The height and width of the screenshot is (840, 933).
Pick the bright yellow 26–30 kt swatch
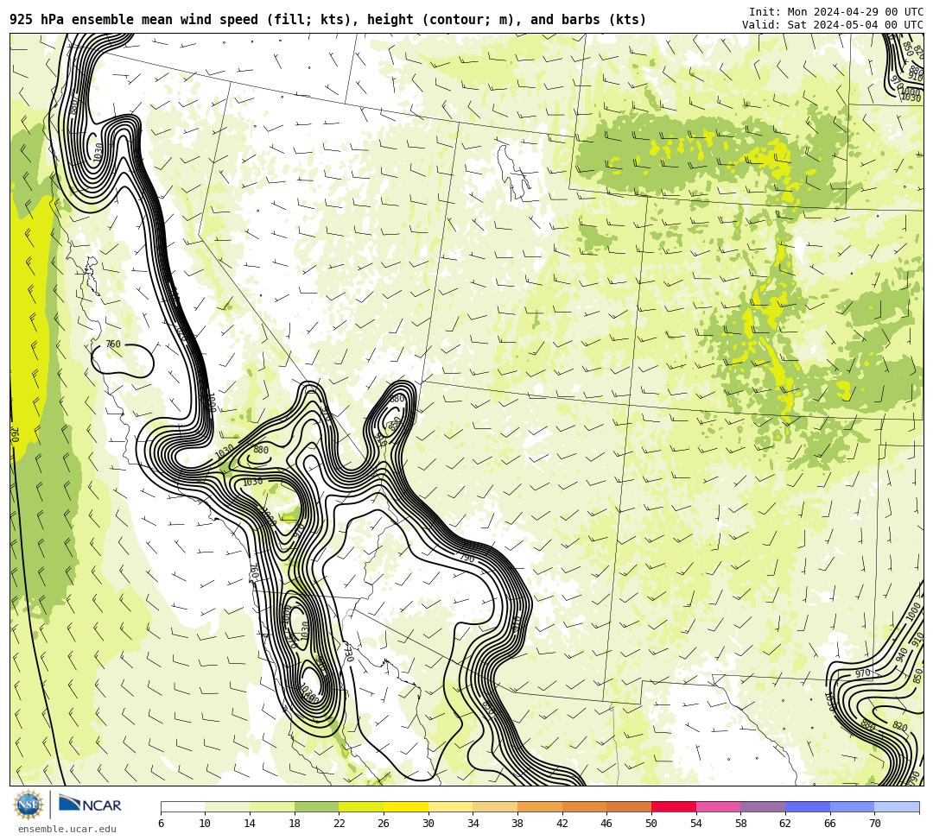(406, 806)
